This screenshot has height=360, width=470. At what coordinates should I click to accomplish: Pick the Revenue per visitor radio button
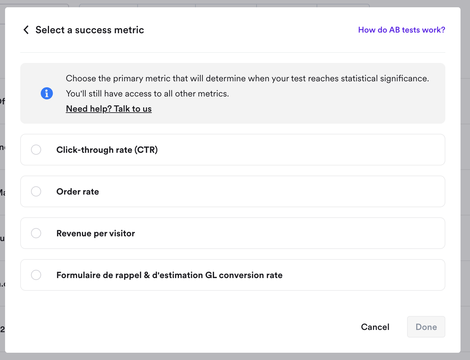click(x=36, y=233)
